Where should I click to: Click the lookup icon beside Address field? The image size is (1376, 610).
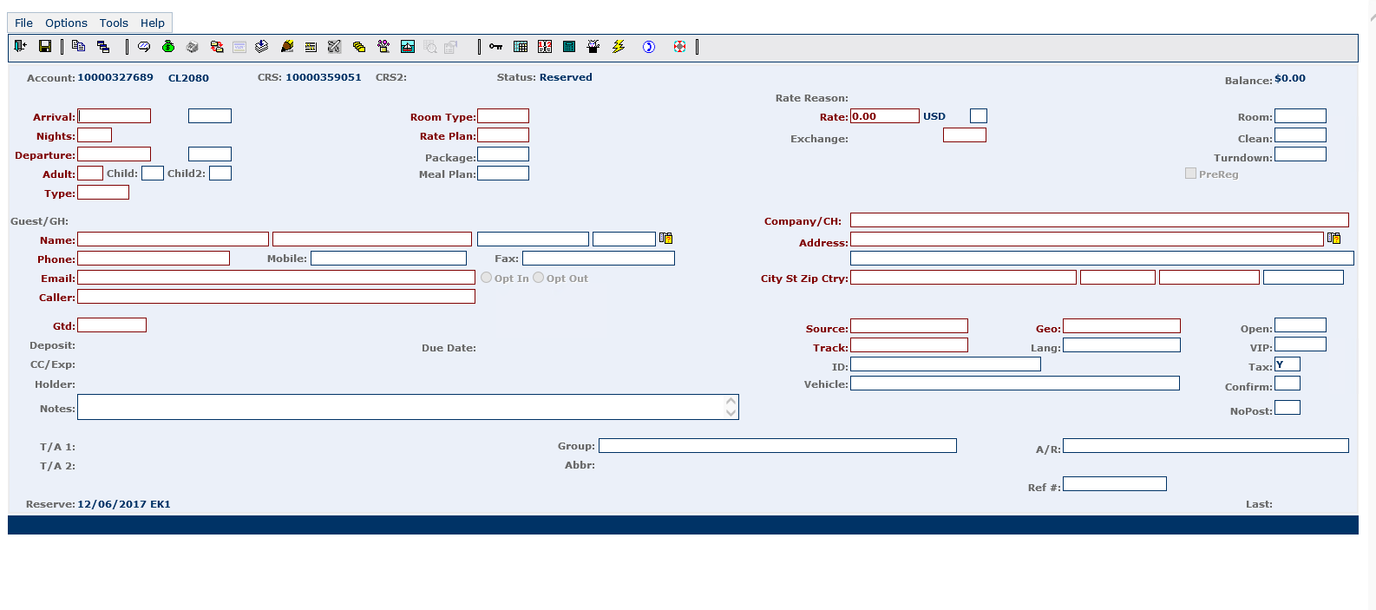point(1334,239)
